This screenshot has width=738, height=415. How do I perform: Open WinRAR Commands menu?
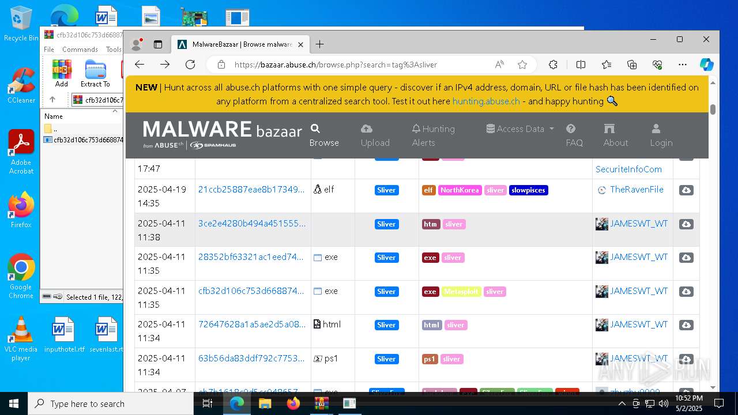pyautogui.click(x=80, y=50)
